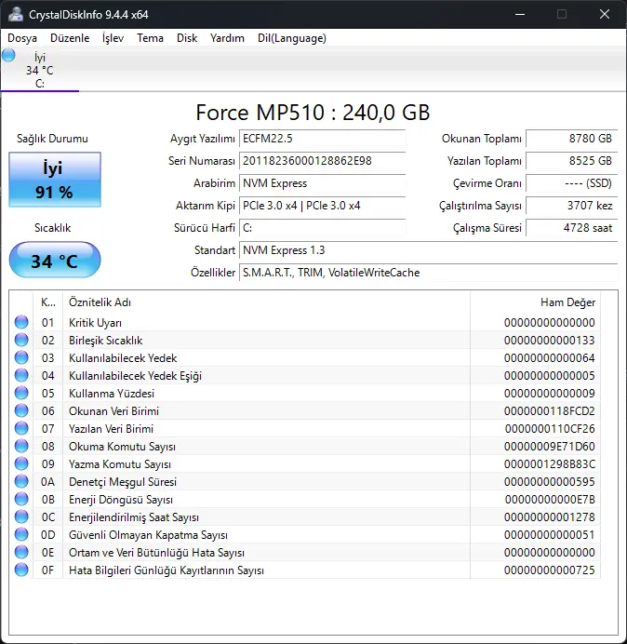
Task: Click the status orb for Kullanma Yüzdesi
Action: coord(21,393)
